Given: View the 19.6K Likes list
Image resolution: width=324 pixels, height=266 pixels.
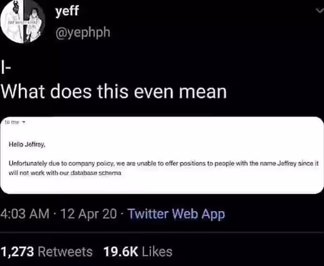Looking at the screenshot, I should coord(138,252).
